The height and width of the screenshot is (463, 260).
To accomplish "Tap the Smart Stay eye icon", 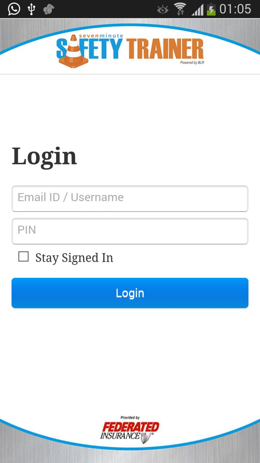I will coord(163,9).
